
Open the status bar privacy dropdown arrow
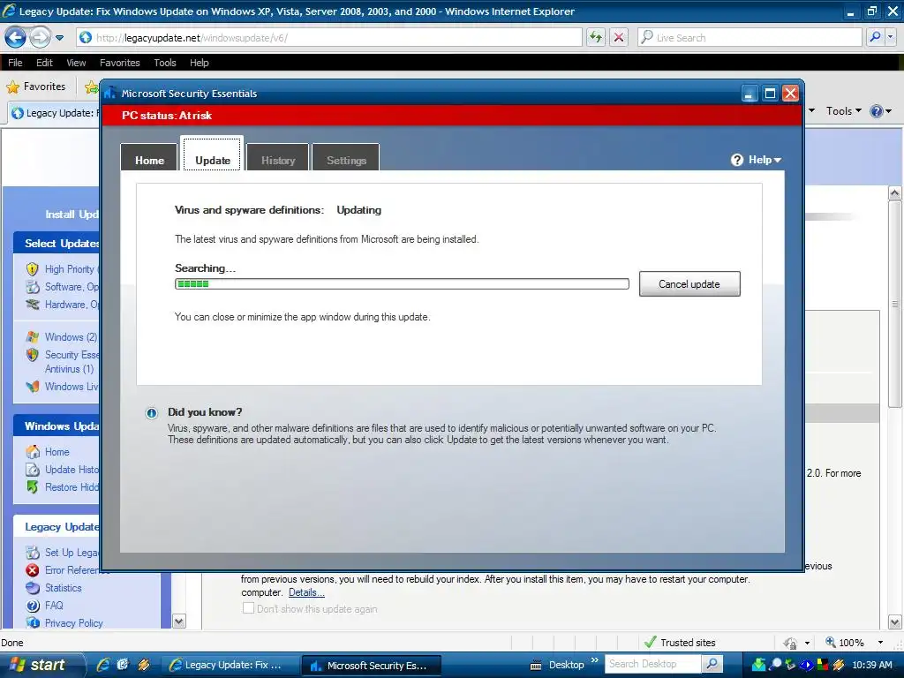coord(807,643)
